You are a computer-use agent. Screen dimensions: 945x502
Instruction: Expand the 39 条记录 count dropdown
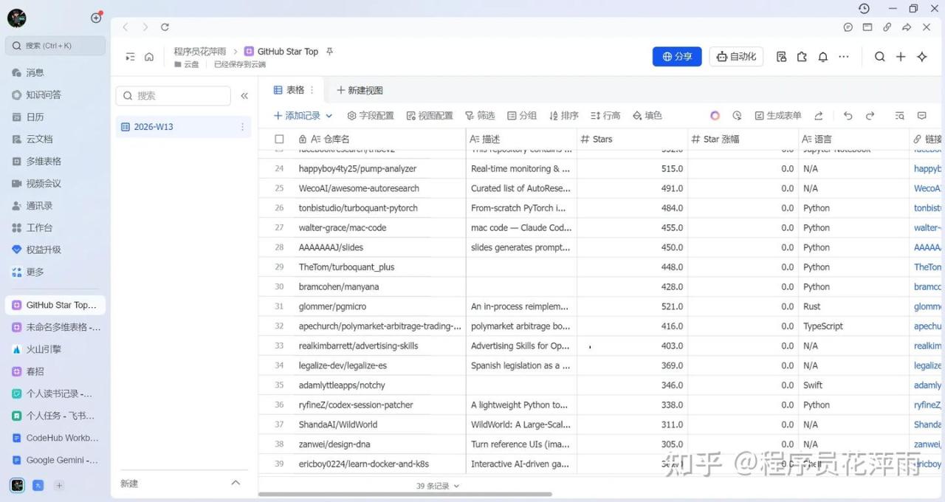tap(438, 486)
